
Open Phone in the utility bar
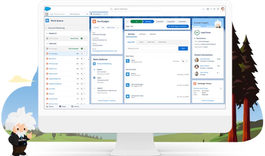click(50, 107)
